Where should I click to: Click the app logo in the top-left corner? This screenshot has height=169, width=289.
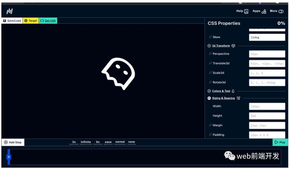pos(10,11)
